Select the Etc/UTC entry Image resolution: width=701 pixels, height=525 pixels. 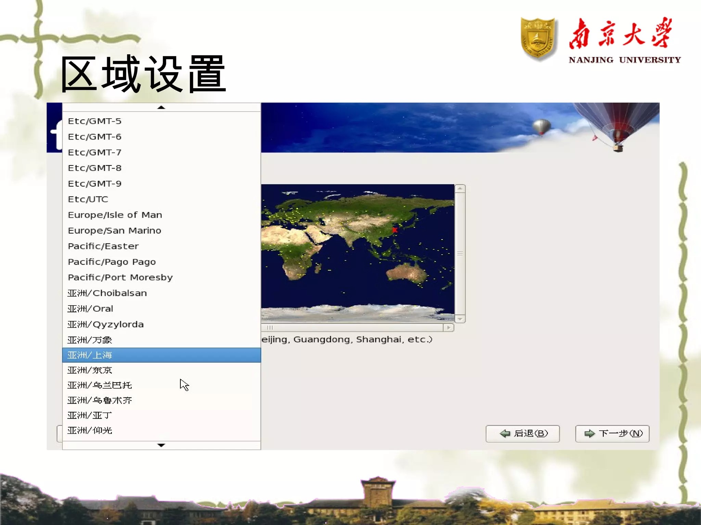161,199
